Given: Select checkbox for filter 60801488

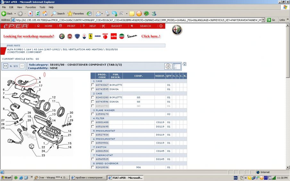Looking at the screenshot, I should [93, 122].
